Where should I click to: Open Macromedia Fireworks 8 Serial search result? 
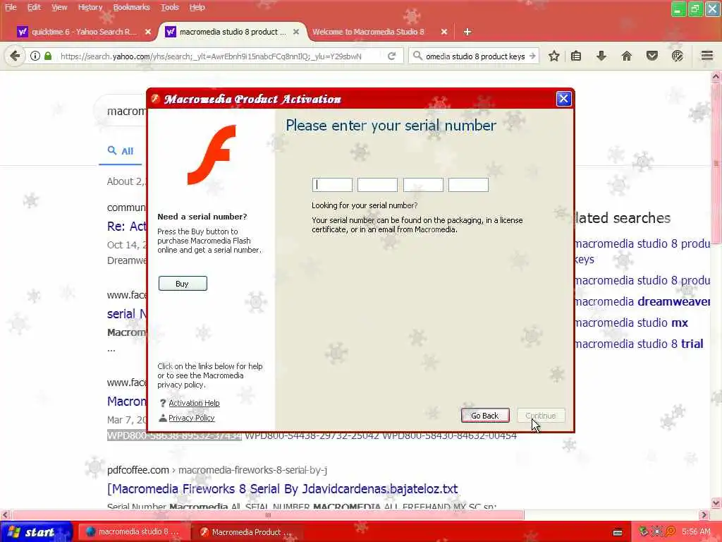click(282, 488)
